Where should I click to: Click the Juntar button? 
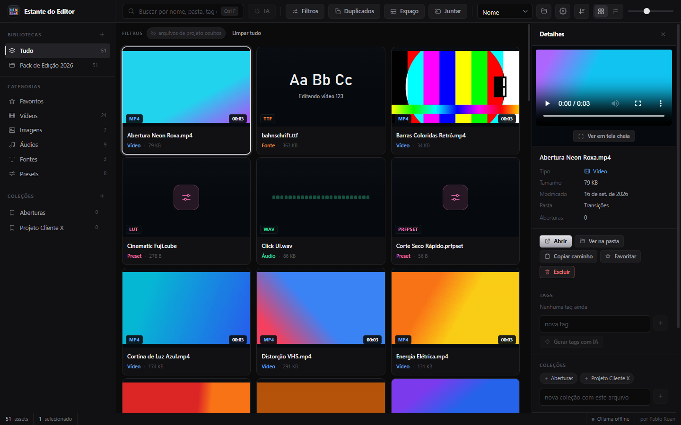pyautogui.click(x=448, y=11)
